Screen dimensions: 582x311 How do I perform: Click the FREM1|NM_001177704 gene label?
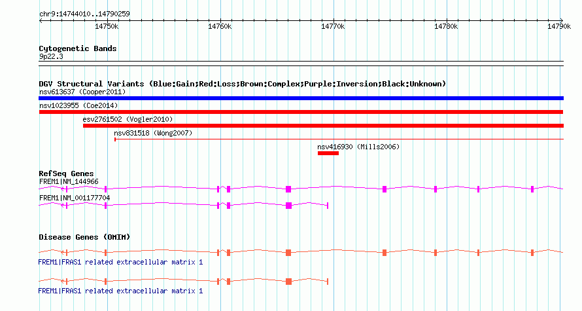click(75, 198)
